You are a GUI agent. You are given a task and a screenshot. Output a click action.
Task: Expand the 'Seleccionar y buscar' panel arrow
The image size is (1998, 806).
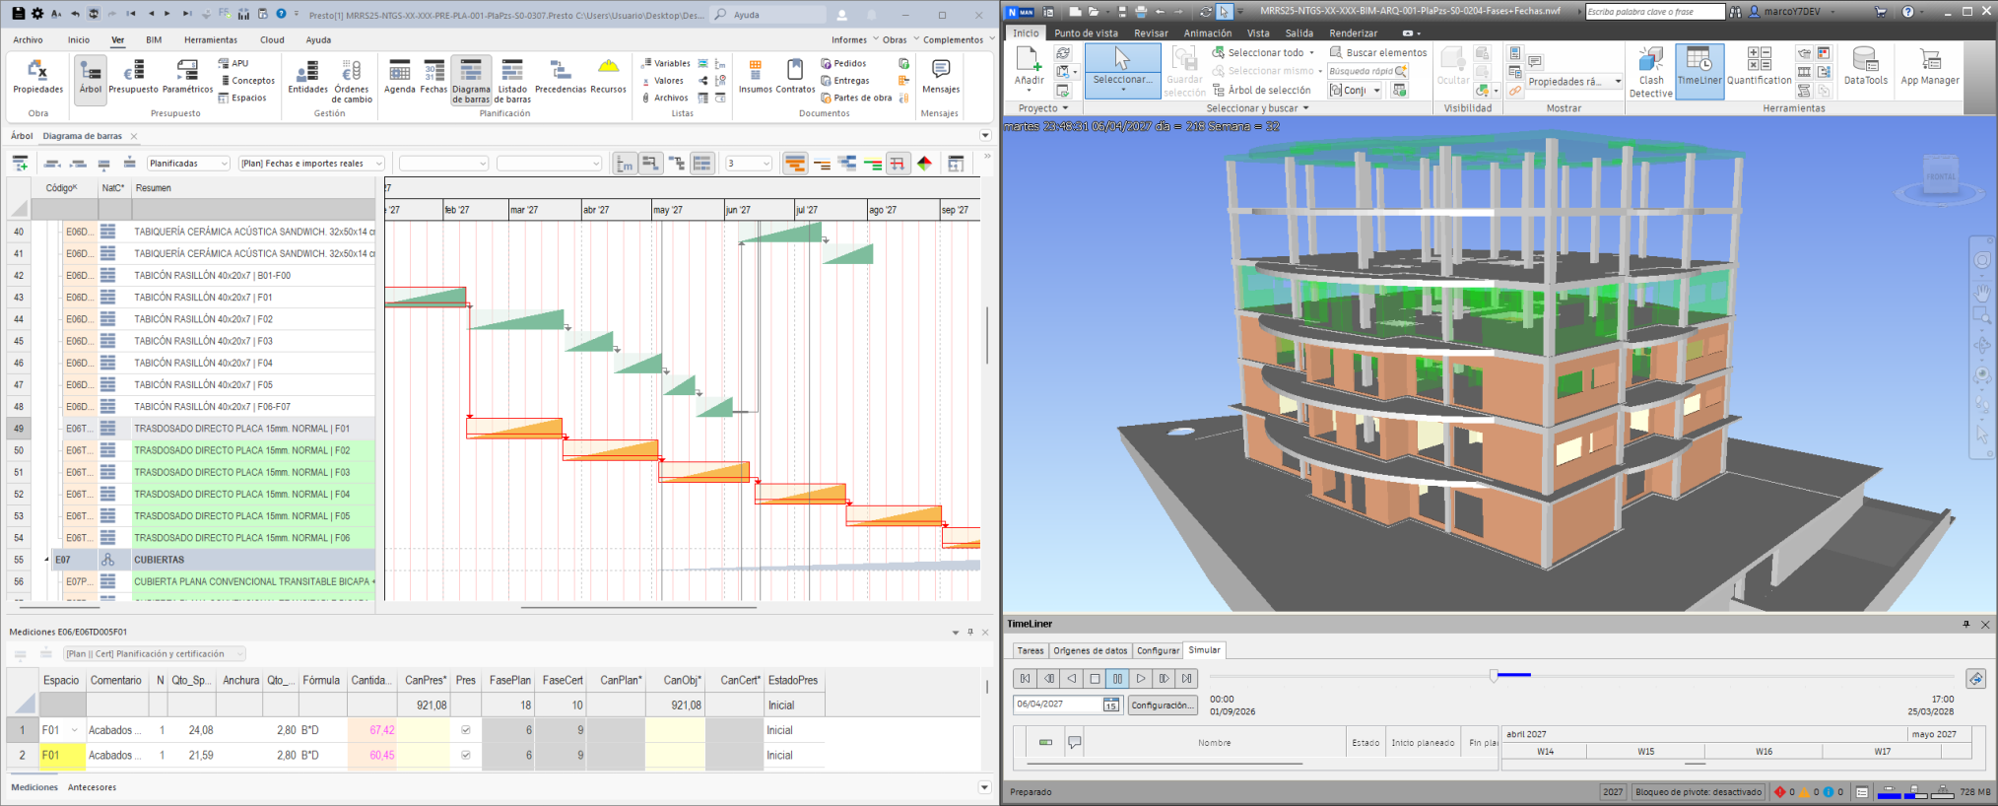pyautogui.click(x=1306, y=108)
